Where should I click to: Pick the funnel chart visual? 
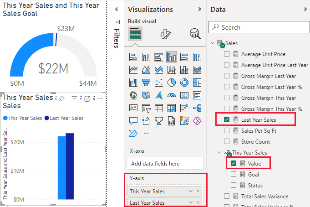tap(146, 83)
